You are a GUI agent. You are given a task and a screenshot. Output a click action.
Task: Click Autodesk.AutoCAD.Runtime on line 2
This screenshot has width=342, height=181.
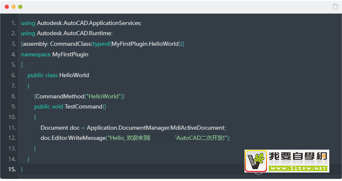74,33
